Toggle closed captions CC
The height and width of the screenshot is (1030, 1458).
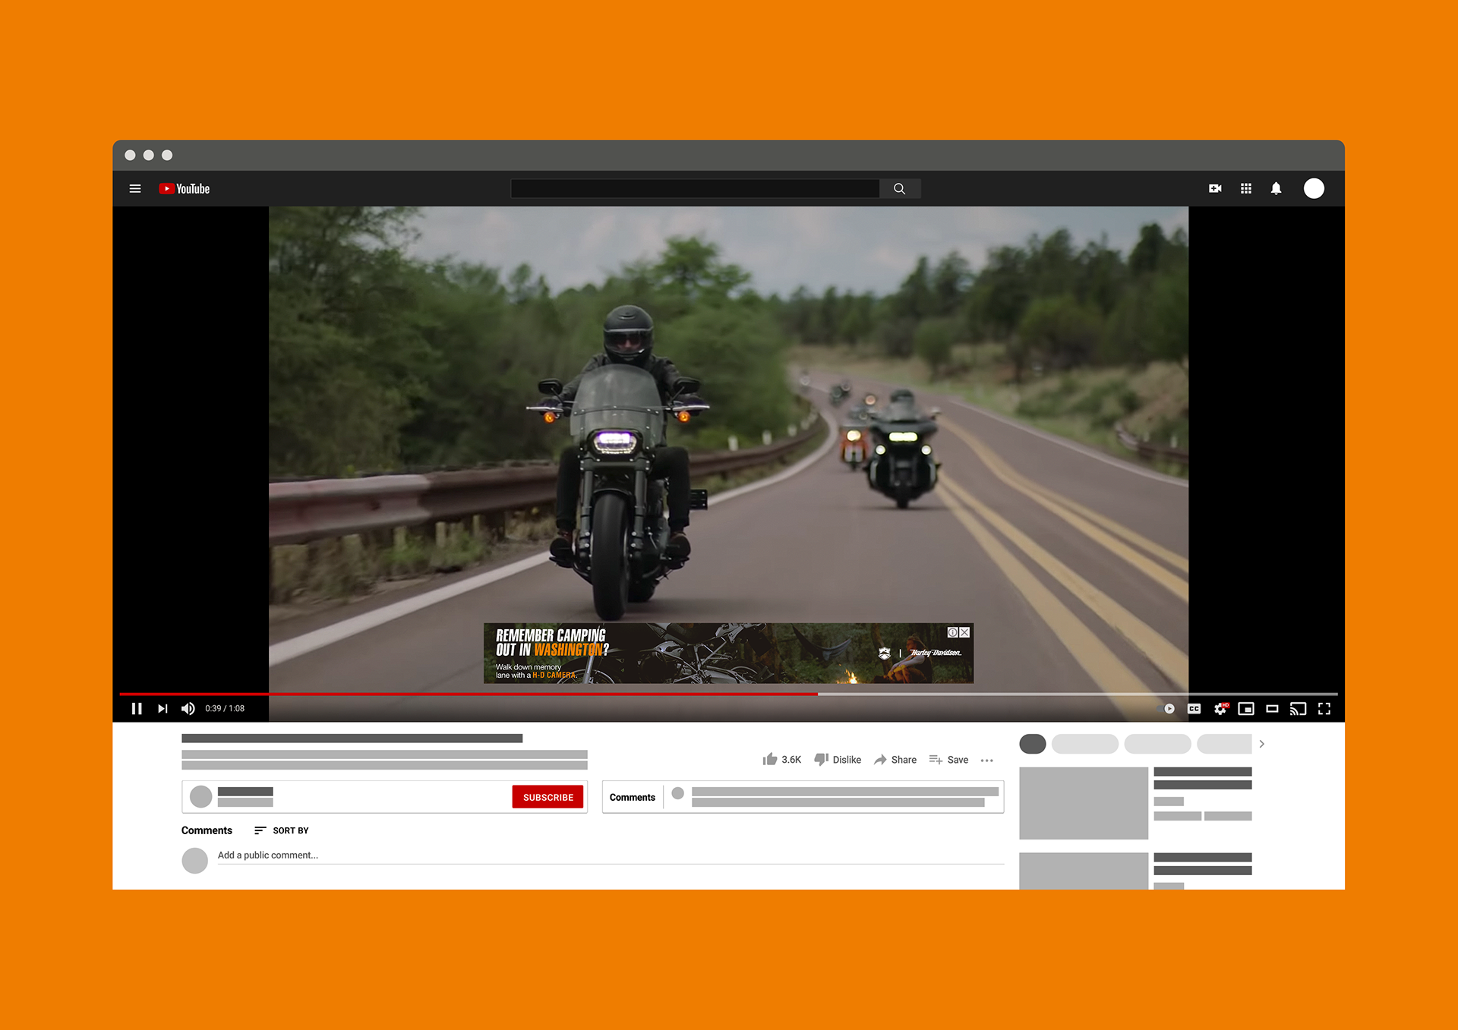1194,708
